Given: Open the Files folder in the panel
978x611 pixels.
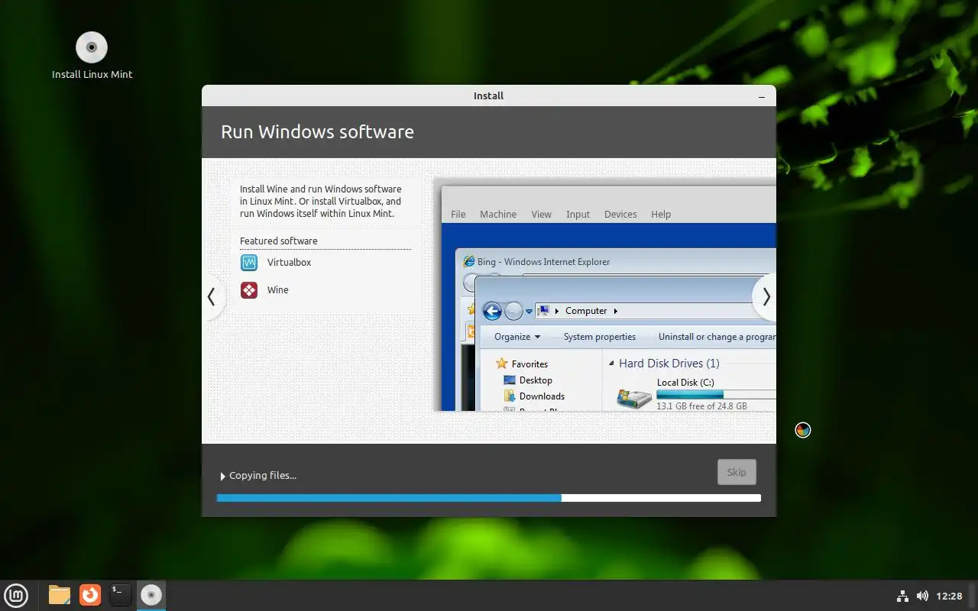Looking at the screenshot, I should click(x=60, y=594).
